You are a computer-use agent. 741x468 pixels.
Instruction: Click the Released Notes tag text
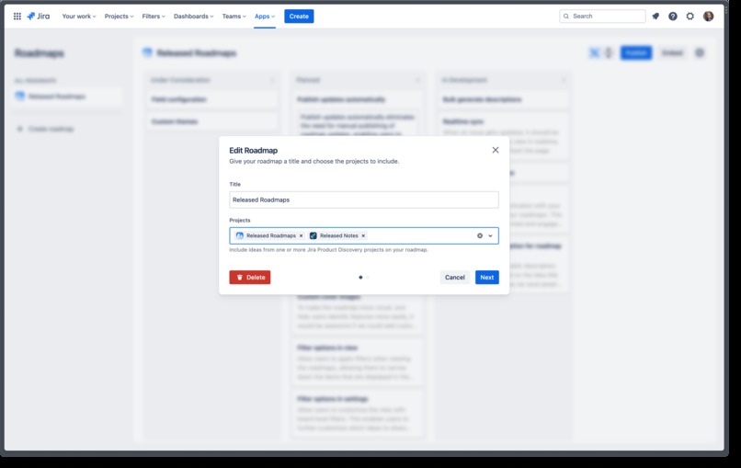pyautogui.click(x=339, y=235)
